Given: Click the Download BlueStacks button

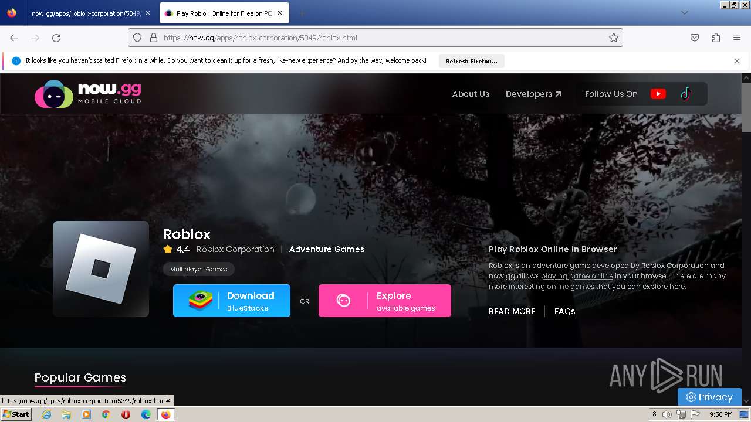Looking at the screenshot, I should click(232, 301).
